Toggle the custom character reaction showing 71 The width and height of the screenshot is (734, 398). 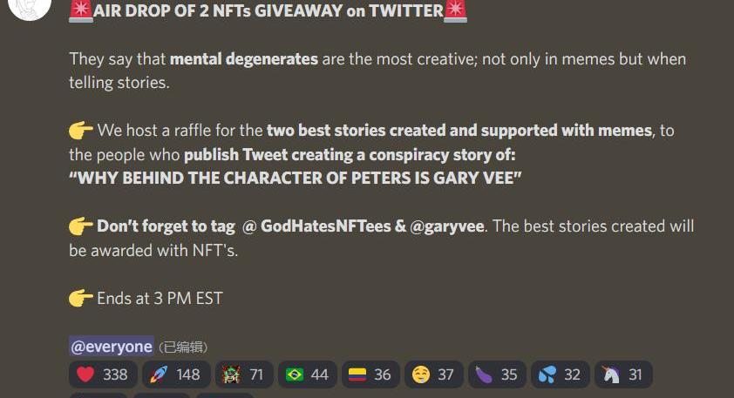[x=244, y=374]
